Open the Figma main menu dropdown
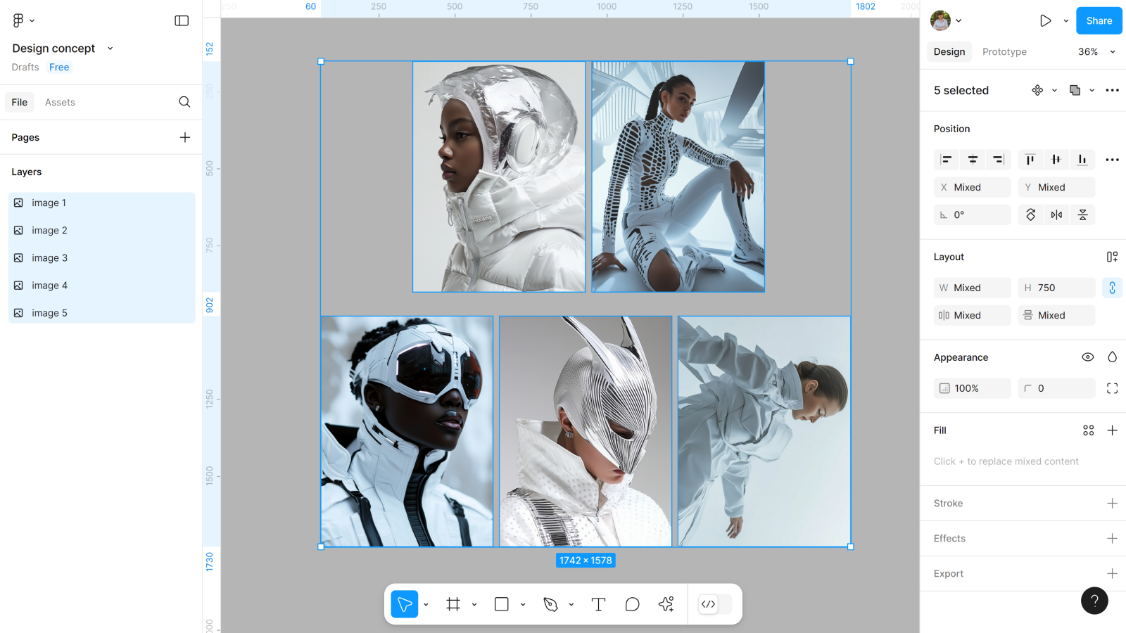The height and width of the screenshot is (633, 1126). click(23, 20)
